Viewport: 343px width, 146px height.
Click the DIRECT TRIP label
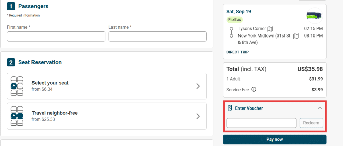(237, 52)
